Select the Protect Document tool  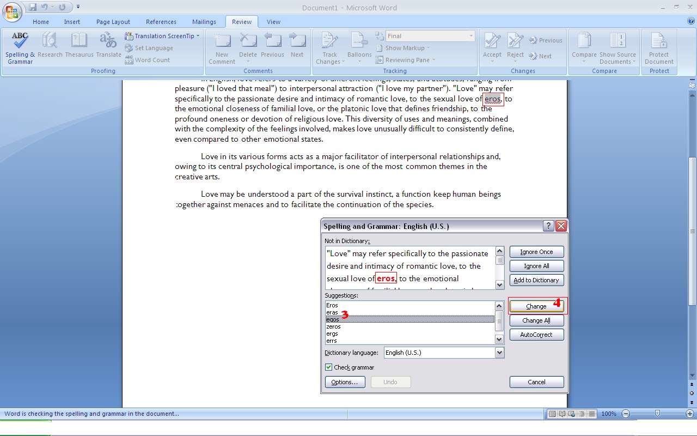point(659,47)
